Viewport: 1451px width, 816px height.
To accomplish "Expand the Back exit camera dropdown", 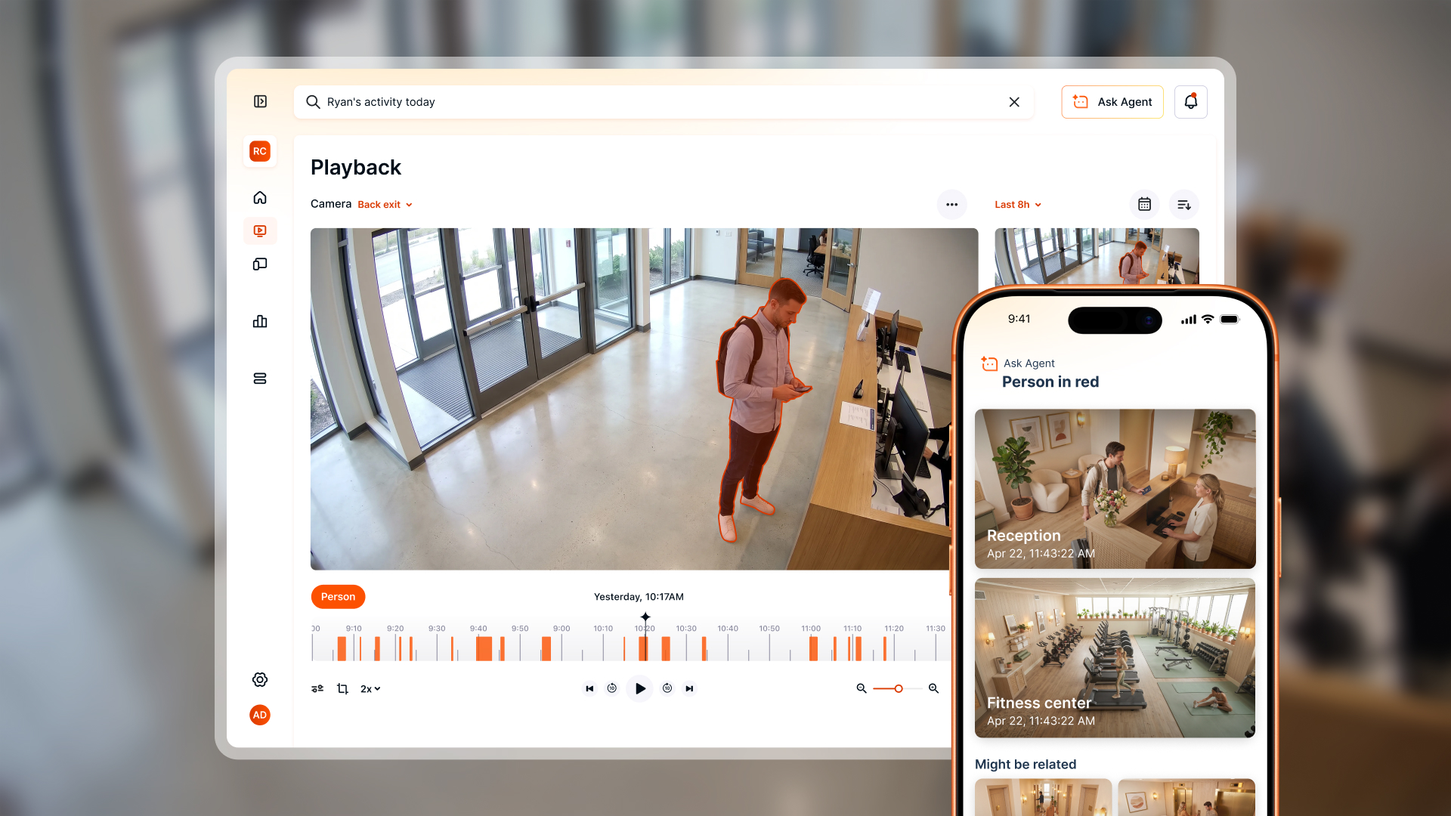I will [385, 205].
